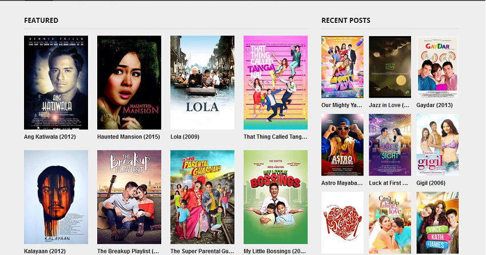Open the Gigil recent post poster
Image resolution: width=486 pixels, height=255 pixels.
tap(437, 145)
